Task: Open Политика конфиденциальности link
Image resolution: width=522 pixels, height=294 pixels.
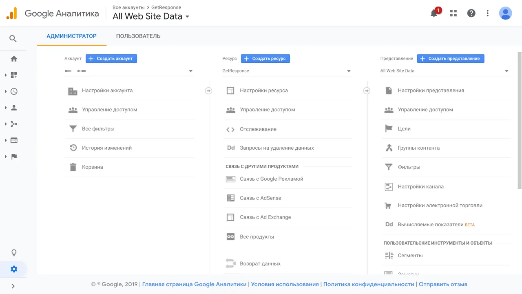Action: click(369, 284)
